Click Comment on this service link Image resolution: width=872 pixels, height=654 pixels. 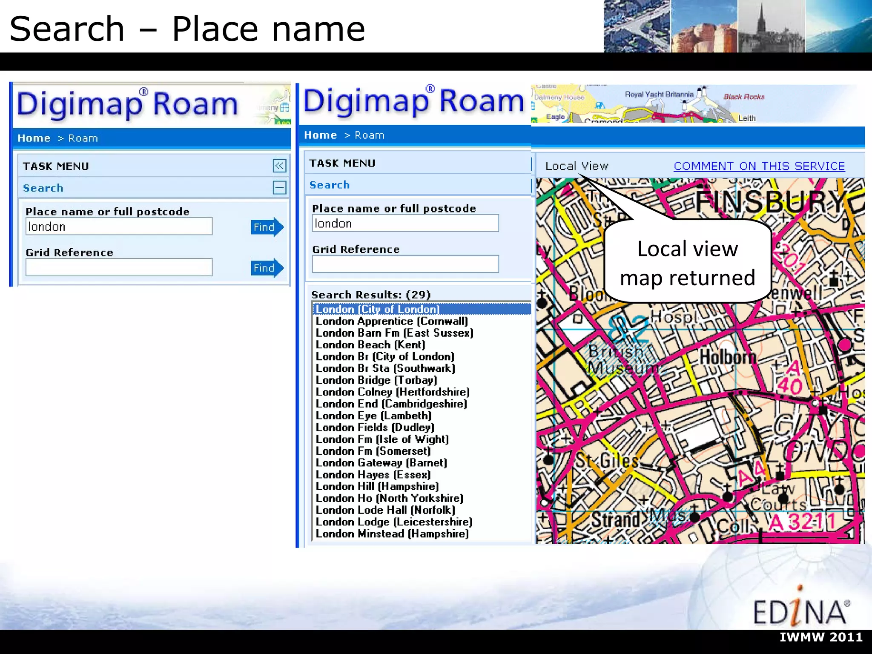[x=759, y=166]
